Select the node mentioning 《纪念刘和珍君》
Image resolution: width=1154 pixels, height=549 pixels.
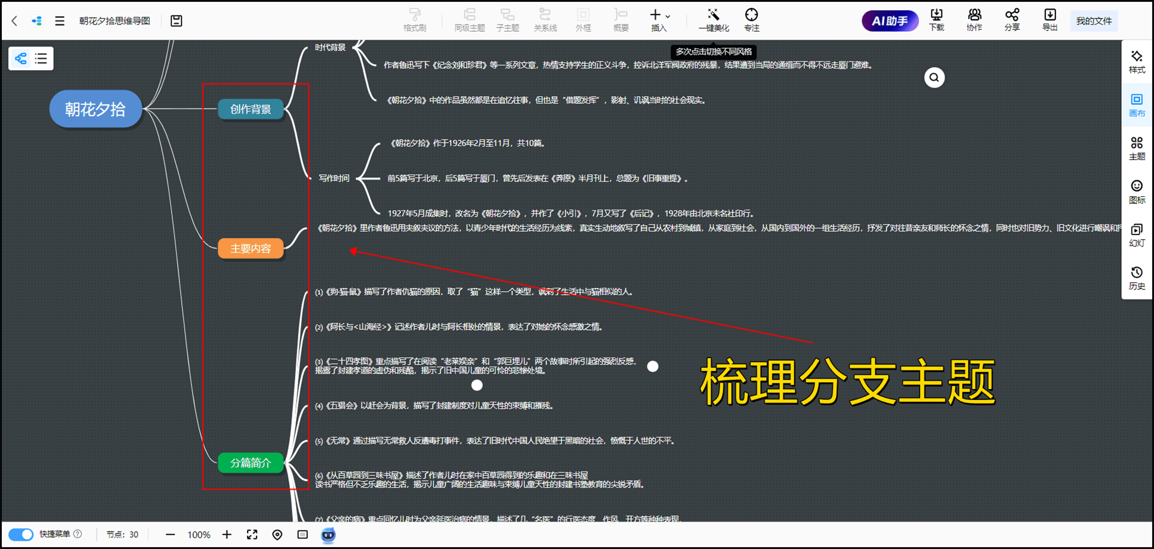(628, 65)
